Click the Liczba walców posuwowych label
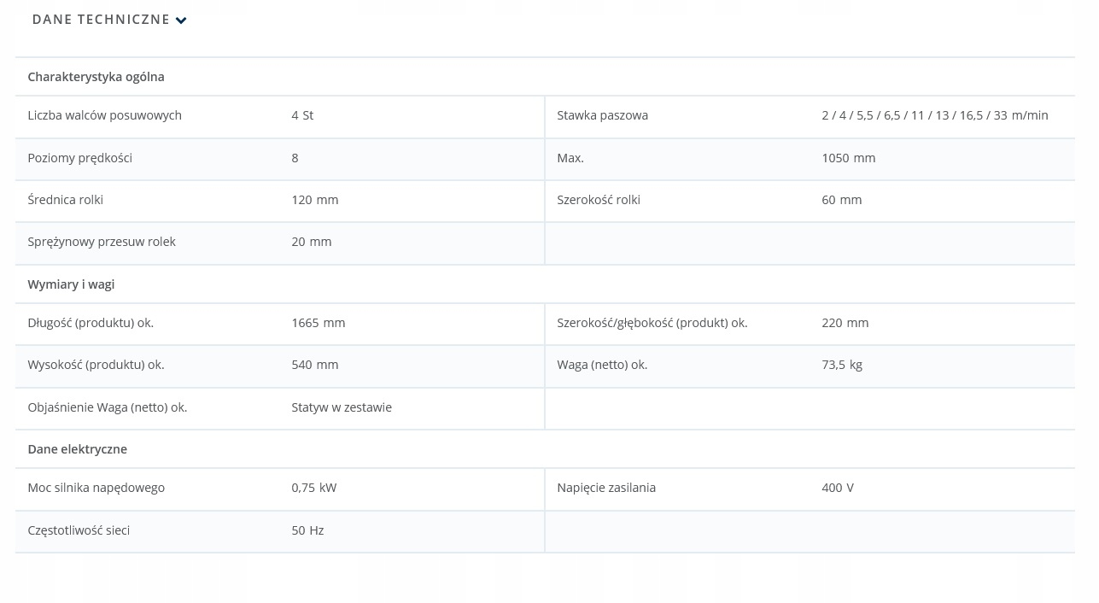This screenshot has height=603, width=1099. (104, 115)
